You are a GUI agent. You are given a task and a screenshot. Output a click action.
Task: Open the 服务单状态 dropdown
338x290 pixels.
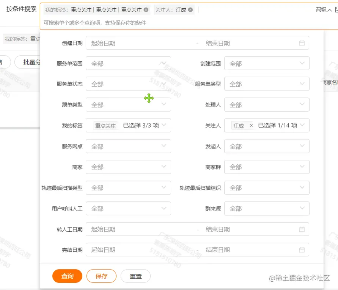click(129, 84)
